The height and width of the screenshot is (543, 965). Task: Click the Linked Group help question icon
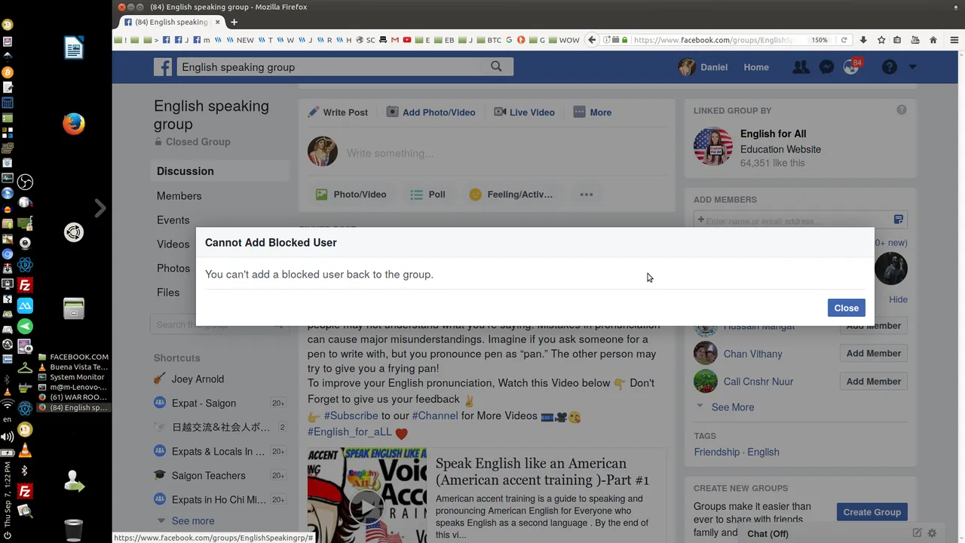[x=901, y=110]
